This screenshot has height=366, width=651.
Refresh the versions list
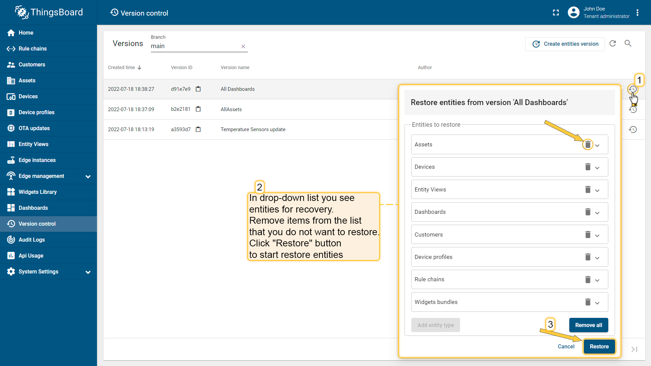tap(613, 43)
